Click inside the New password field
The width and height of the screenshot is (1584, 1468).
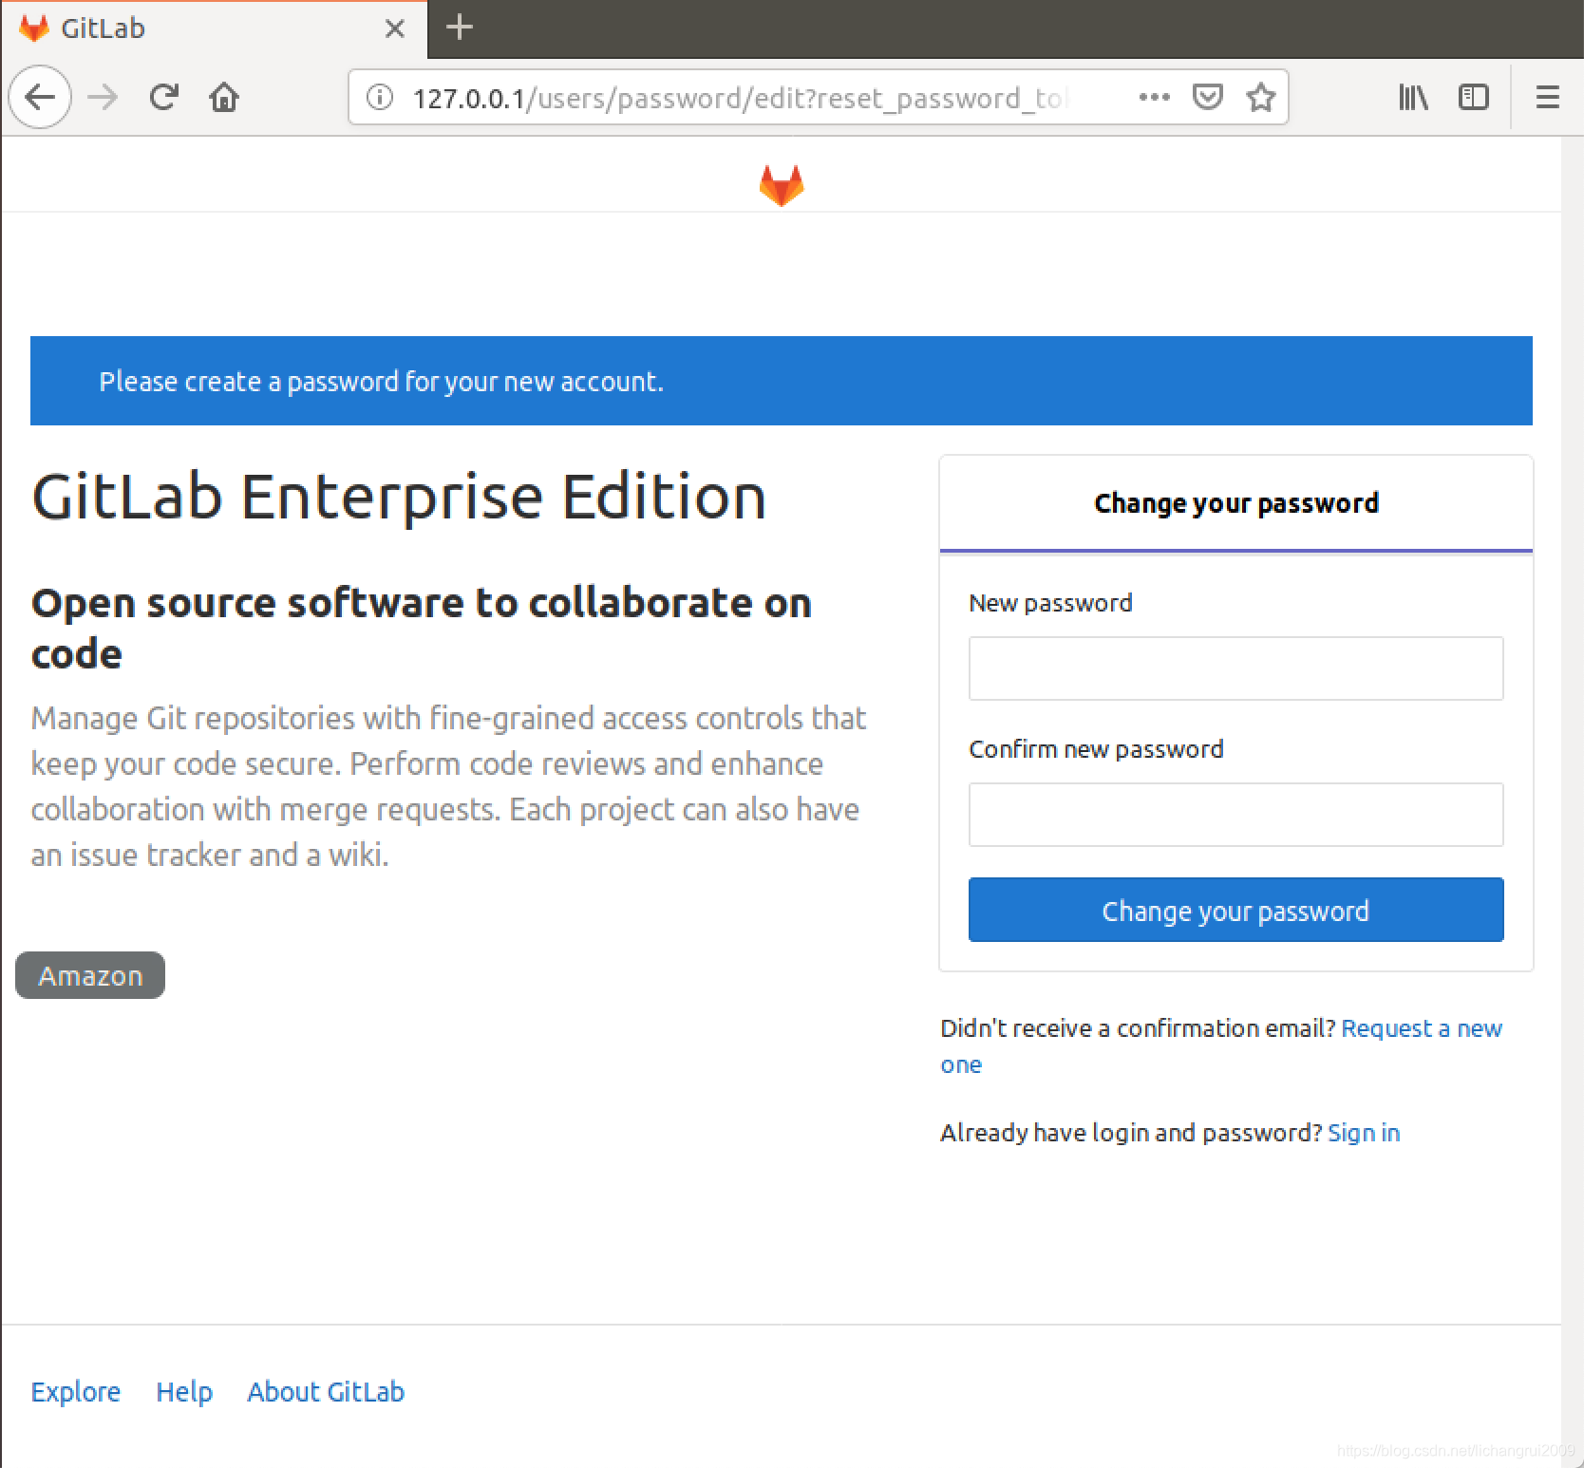[x=1235, y=668]
